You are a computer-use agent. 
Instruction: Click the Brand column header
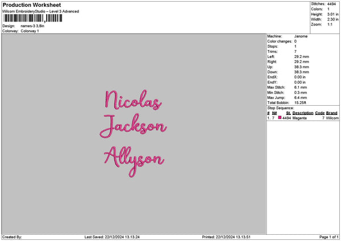pyautogui.click(x=332, y=113)
